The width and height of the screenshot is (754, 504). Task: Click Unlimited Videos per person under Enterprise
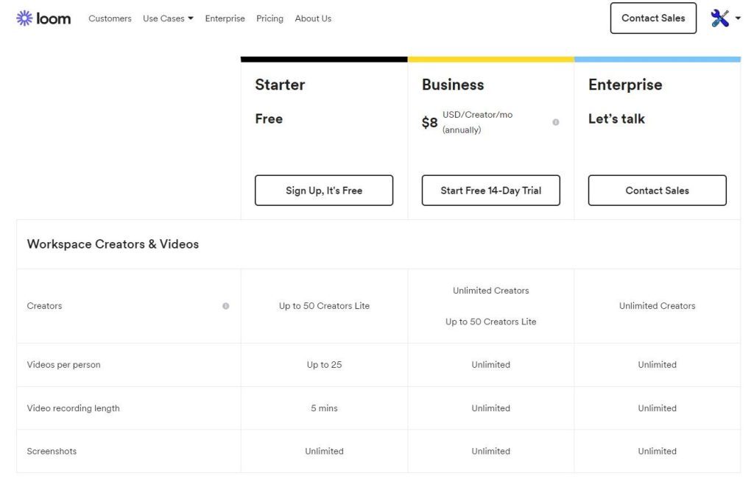tap(657, 365)
